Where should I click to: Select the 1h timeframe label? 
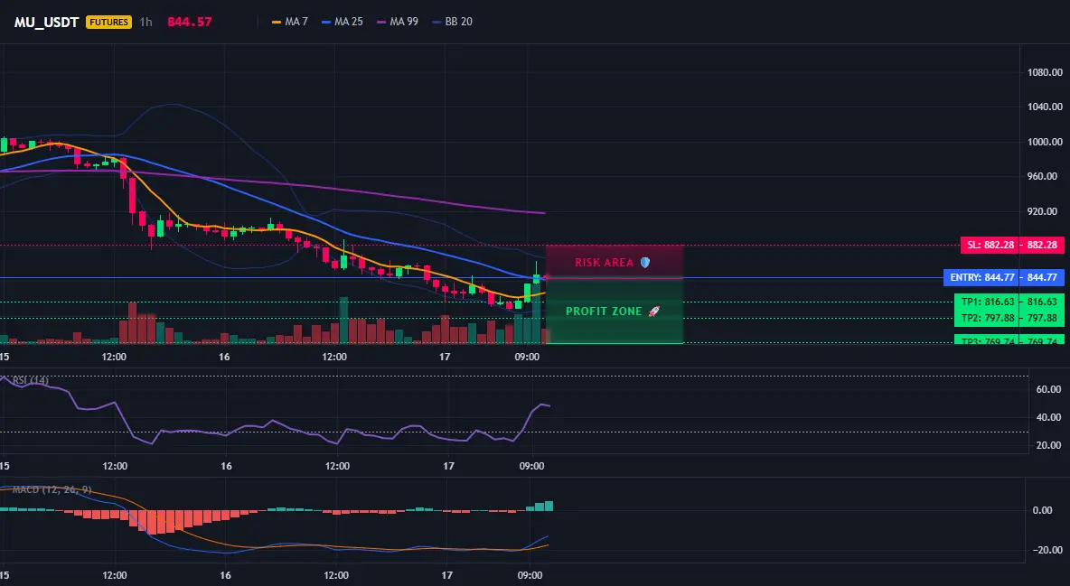click(146, 22)
